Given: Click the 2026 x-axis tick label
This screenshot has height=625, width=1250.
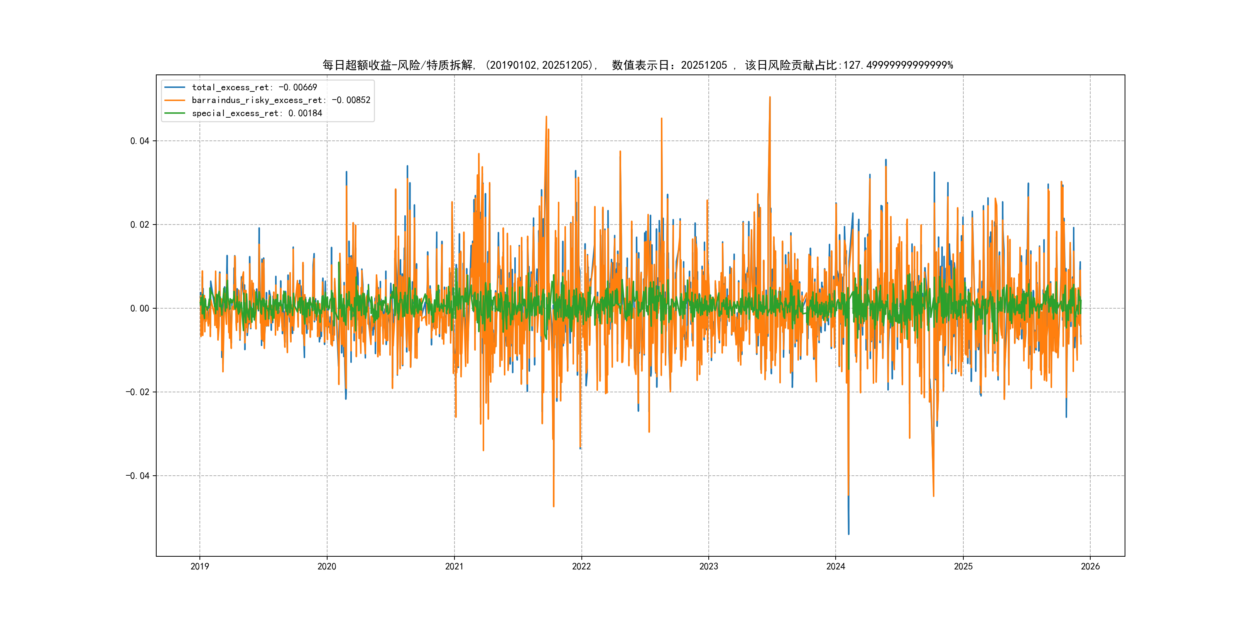Looking at the screenshot, I should tap(1090, 566).
